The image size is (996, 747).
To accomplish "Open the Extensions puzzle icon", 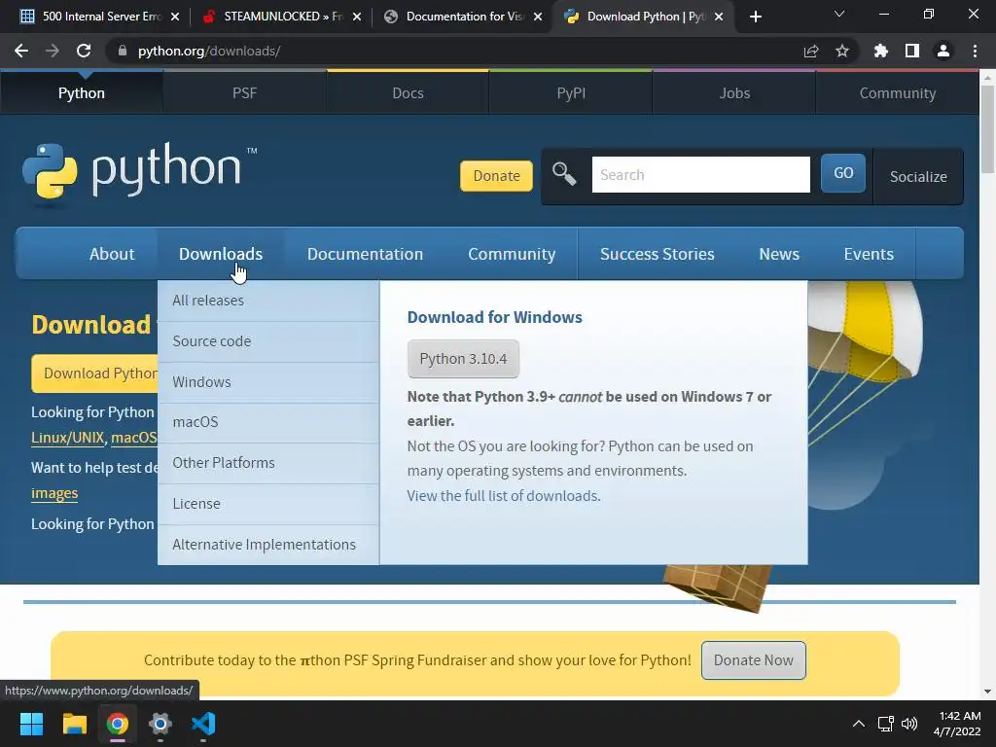I will [881, 51].
